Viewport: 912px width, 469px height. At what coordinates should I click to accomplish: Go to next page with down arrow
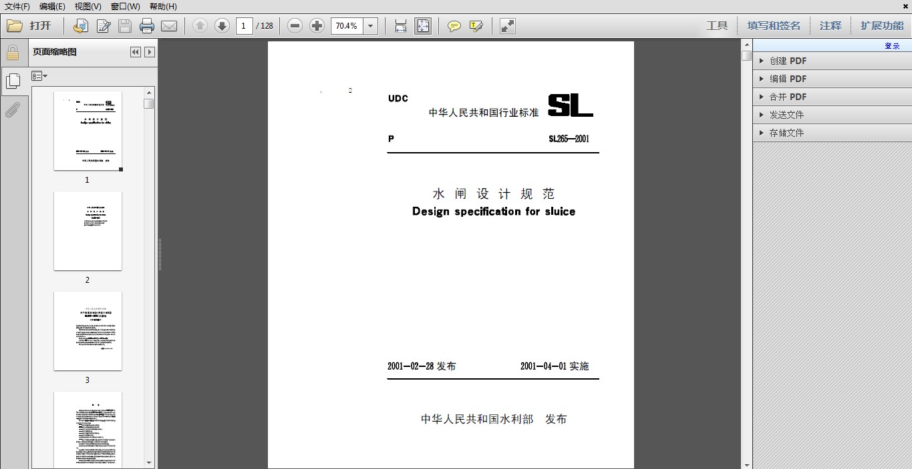222,26
